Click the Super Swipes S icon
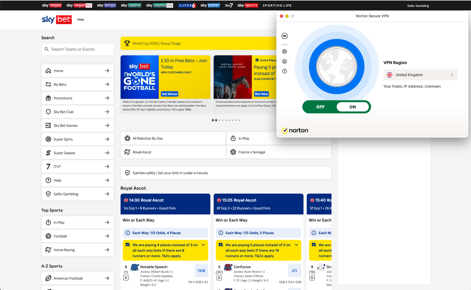 click(x=48, y=153)
